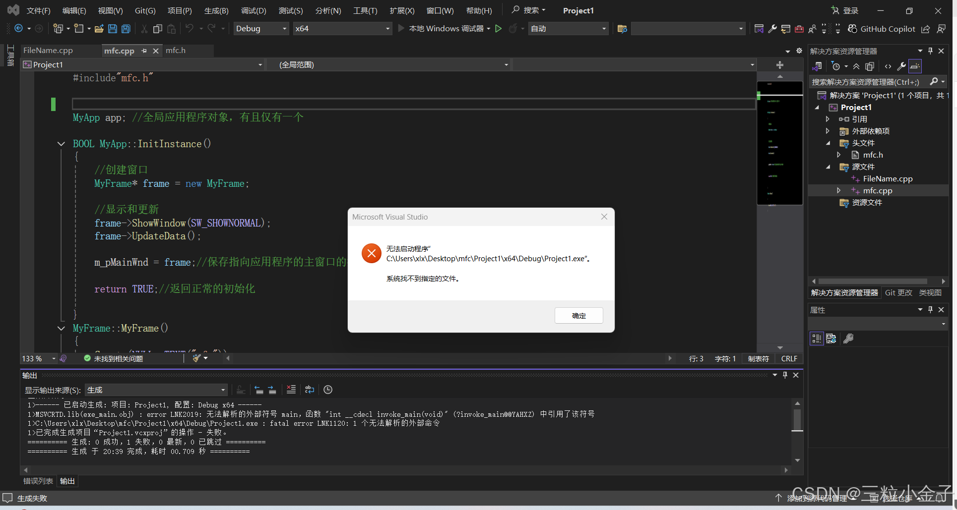Open the output source 生成 dropdown
This screenshot has height=510, width=957.
[156, 390]
